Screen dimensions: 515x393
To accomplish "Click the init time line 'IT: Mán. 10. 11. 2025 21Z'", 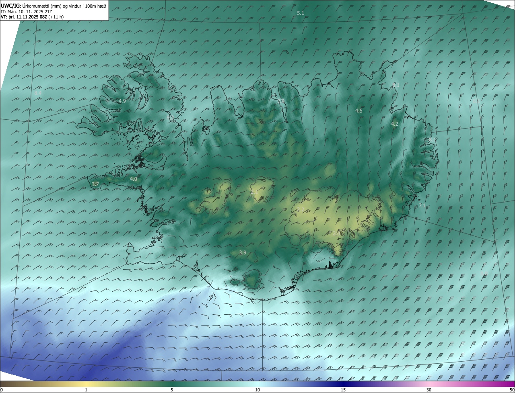I will coord(26,11).
